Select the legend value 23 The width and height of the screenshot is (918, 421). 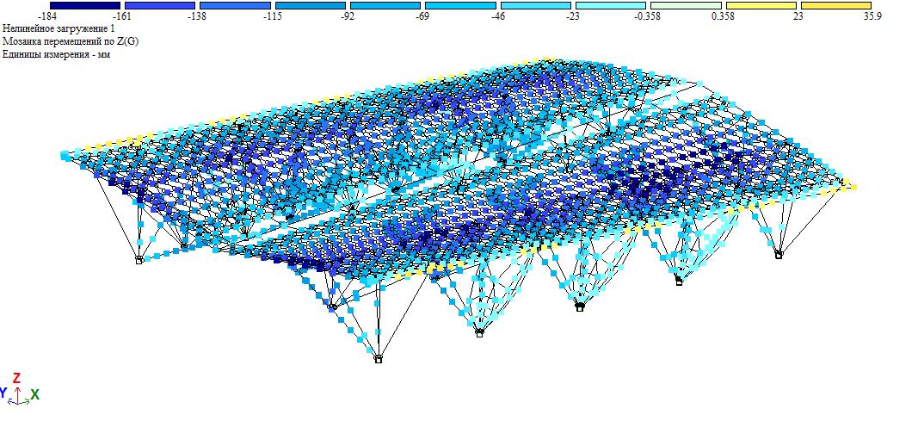tap(798, 16)
